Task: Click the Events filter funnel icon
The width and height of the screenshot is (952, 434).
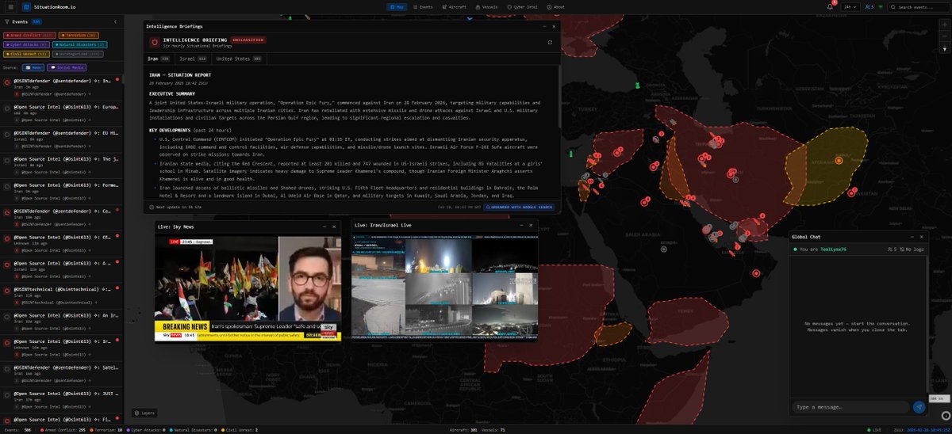Action: [x=7, y=21]
